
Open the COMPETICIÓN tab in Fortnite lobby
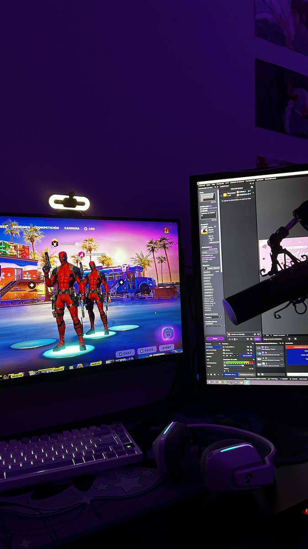click(47, 227)
